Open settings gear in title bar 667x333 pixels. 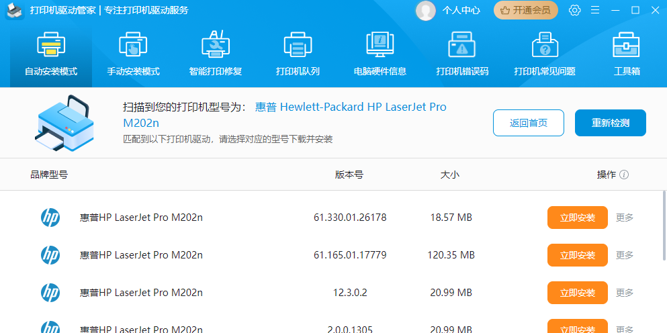click(574, 10)
